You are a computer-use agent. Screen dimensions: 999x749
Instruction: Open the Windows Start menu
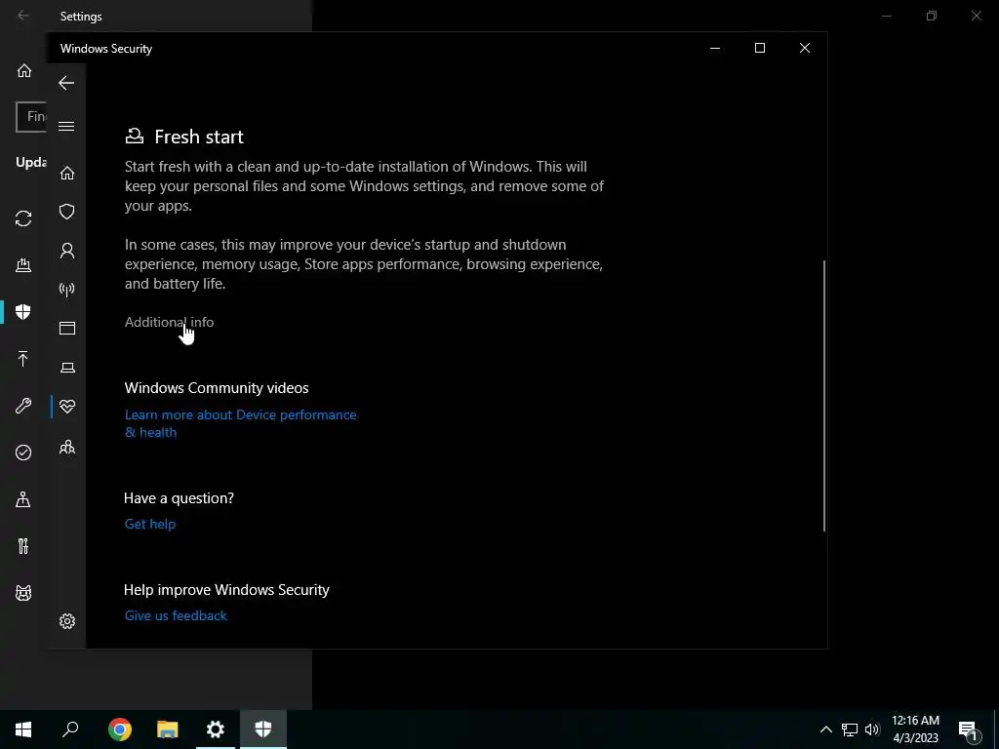(23, 729)
